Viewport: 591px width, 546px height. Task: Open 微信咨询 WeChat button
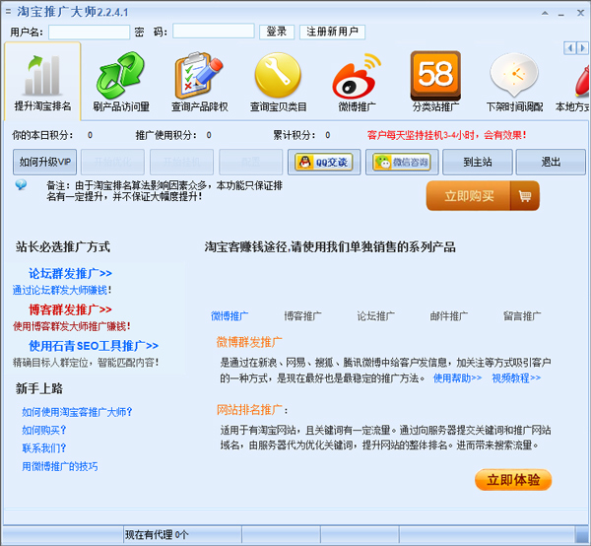[402, 163]
